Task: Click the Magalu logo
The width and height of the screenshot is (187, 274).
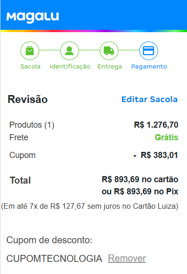Action: (33, 17)
